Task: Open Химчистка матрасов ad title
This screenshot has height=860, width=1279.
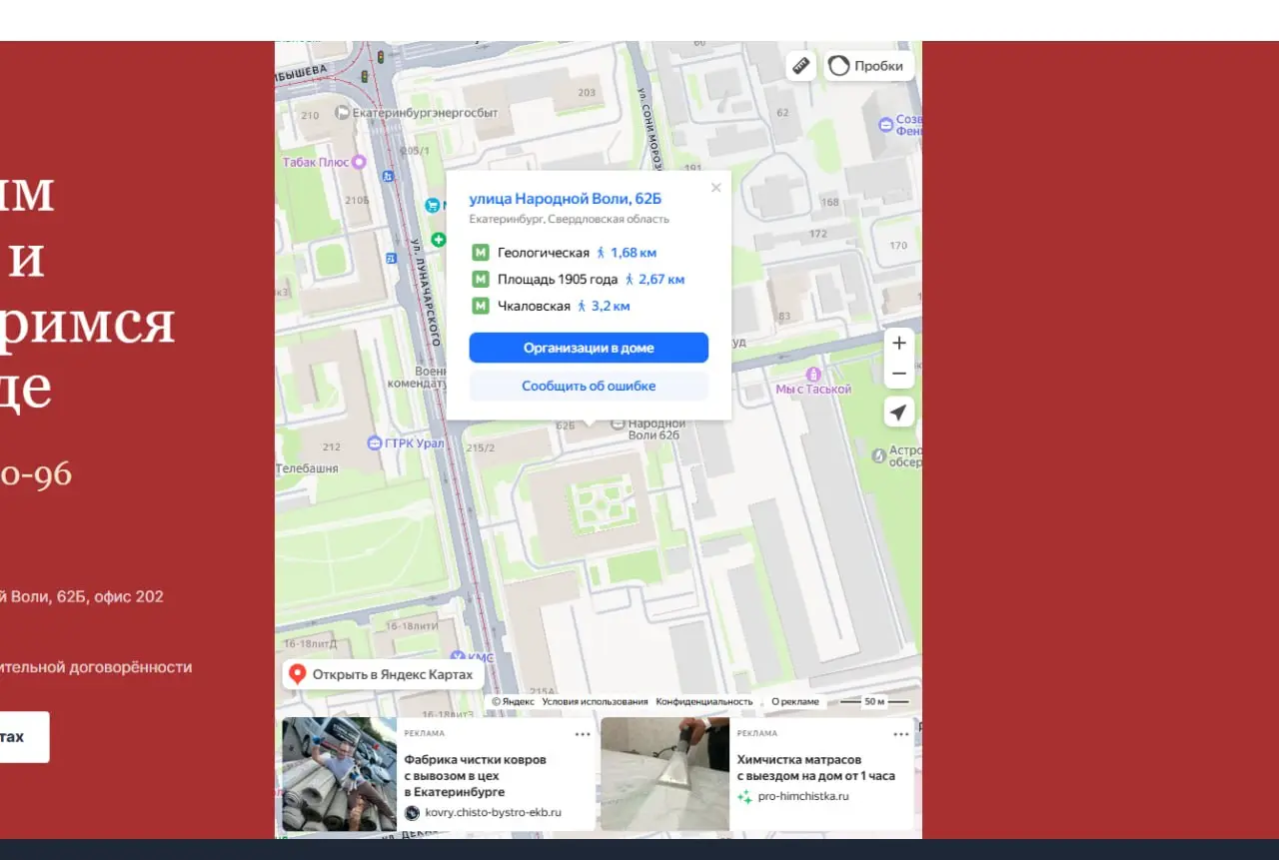Action: [x=816, y=767]
